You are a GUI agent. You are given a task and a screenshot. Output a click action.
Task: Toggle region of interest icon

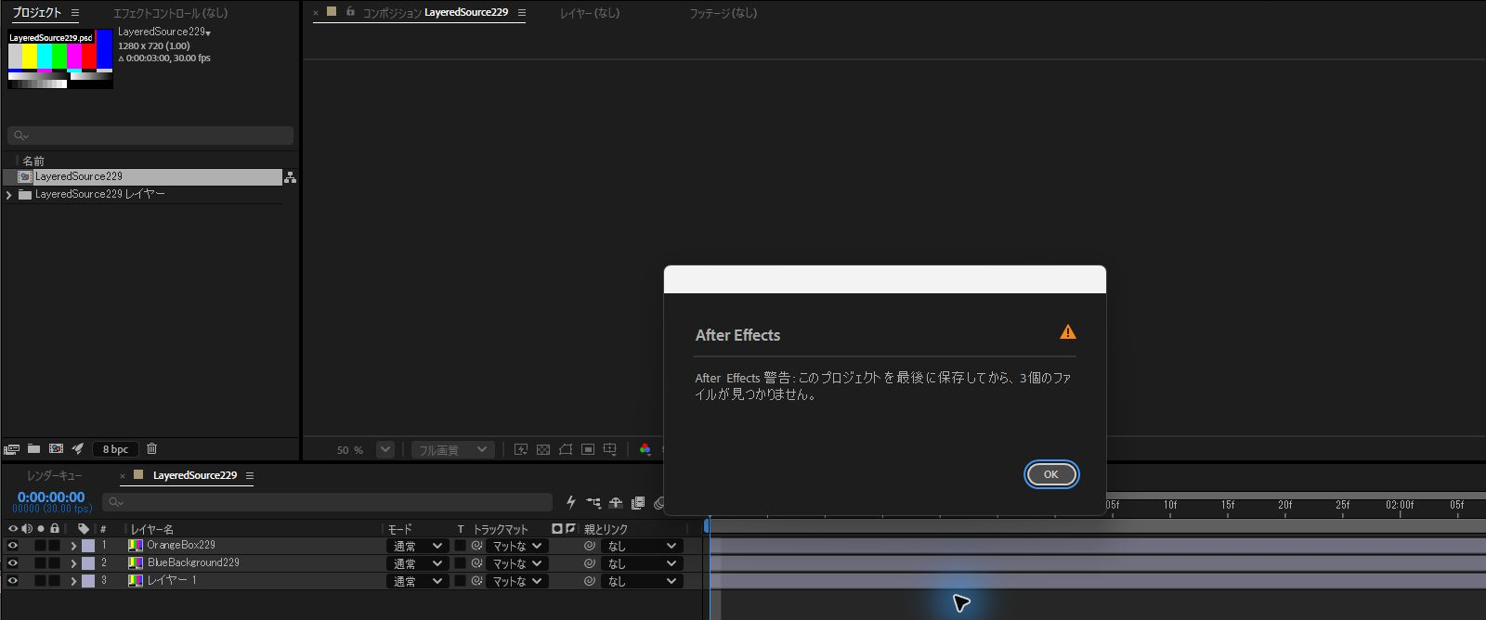[588, 450]
